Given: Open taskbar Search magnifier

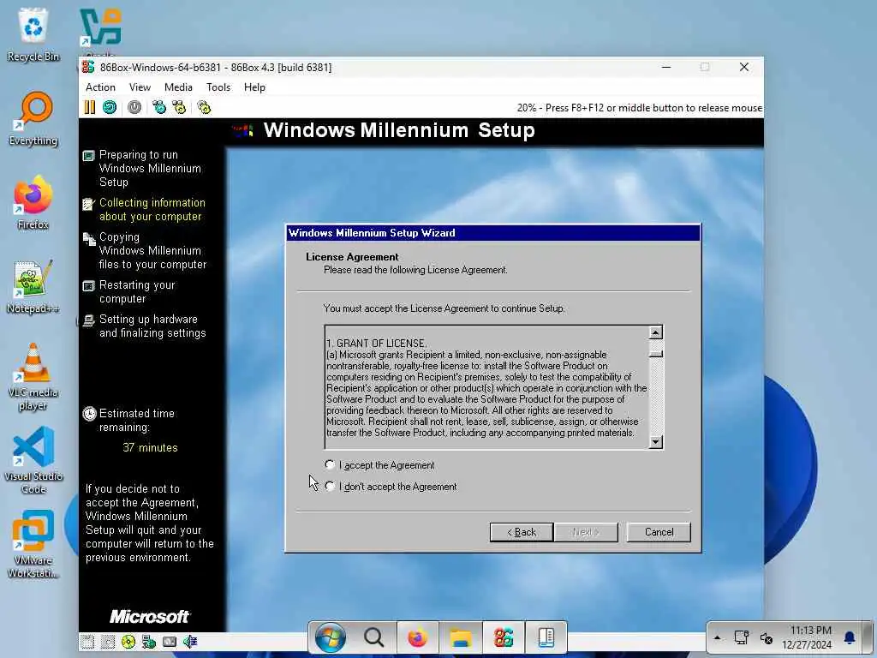Looking at the screenshot, I should tap(373, 637).
